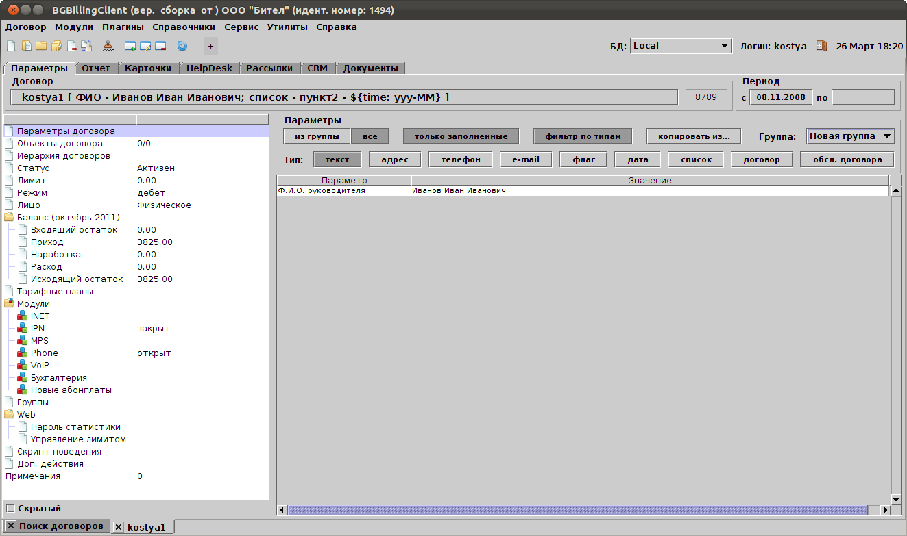
Task: Open the БД dropdown set to Local
Action: click(x=681, y=46)
